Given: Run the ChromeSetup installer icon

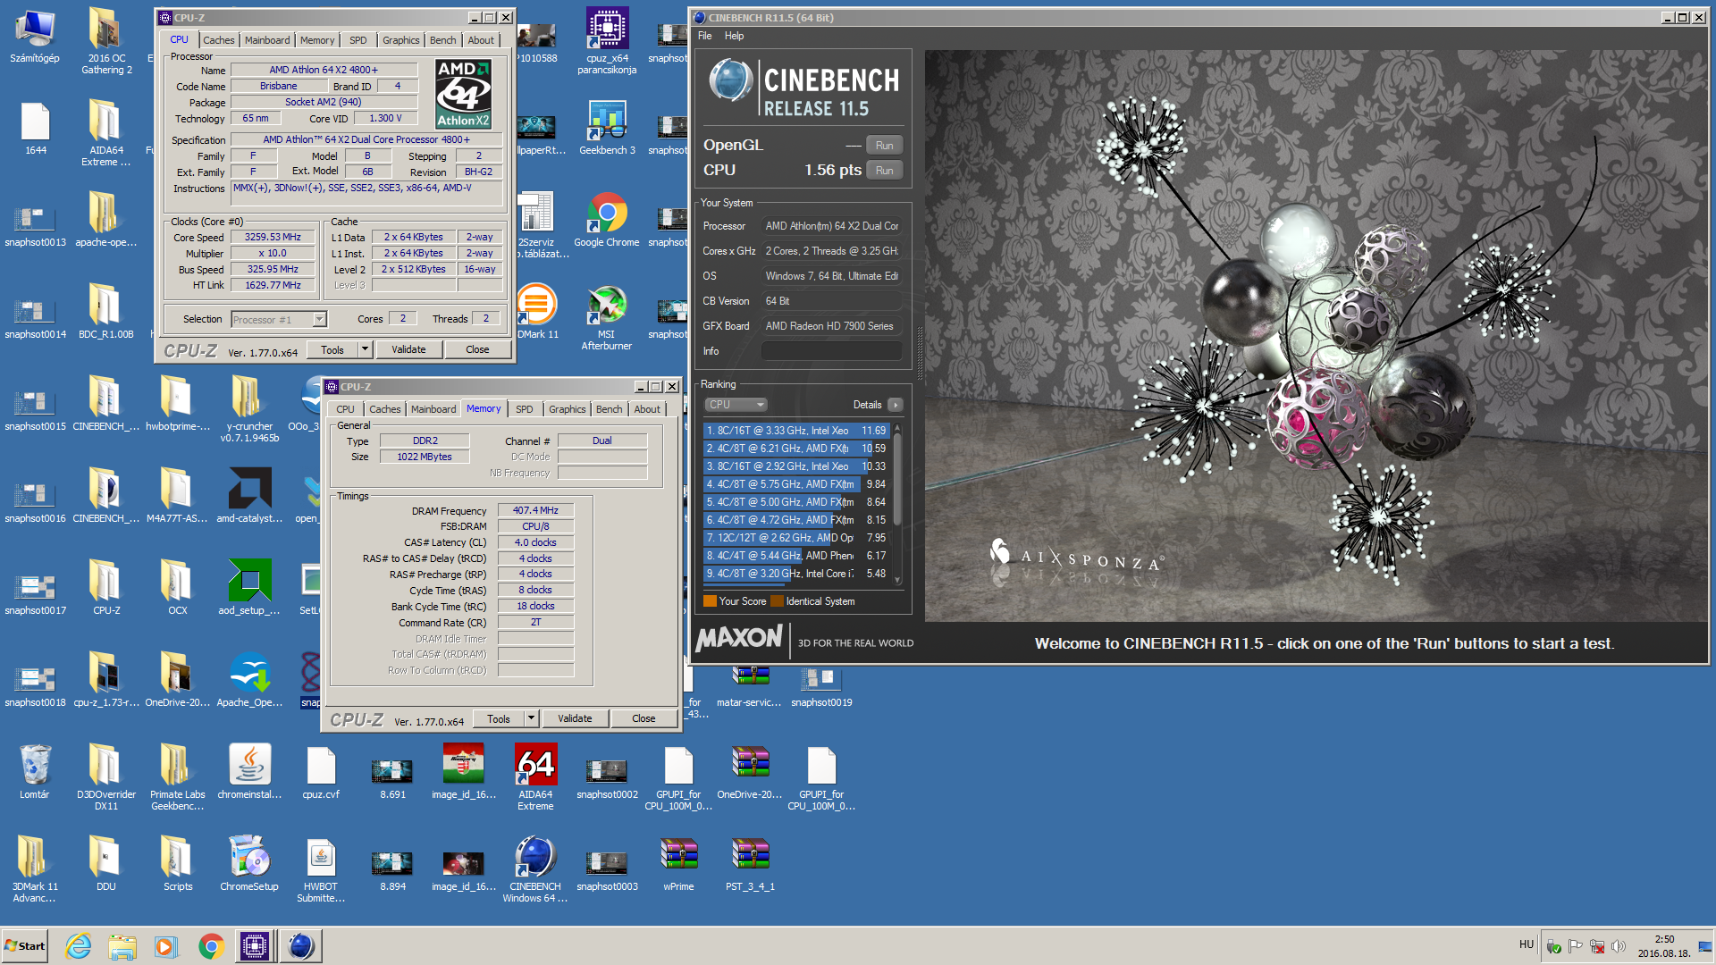Looking at the screenshot, I should coord(249,864).
